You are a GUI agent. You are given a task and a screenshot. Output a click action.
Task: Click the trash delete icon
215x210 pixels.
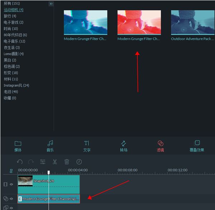(67, 162)
